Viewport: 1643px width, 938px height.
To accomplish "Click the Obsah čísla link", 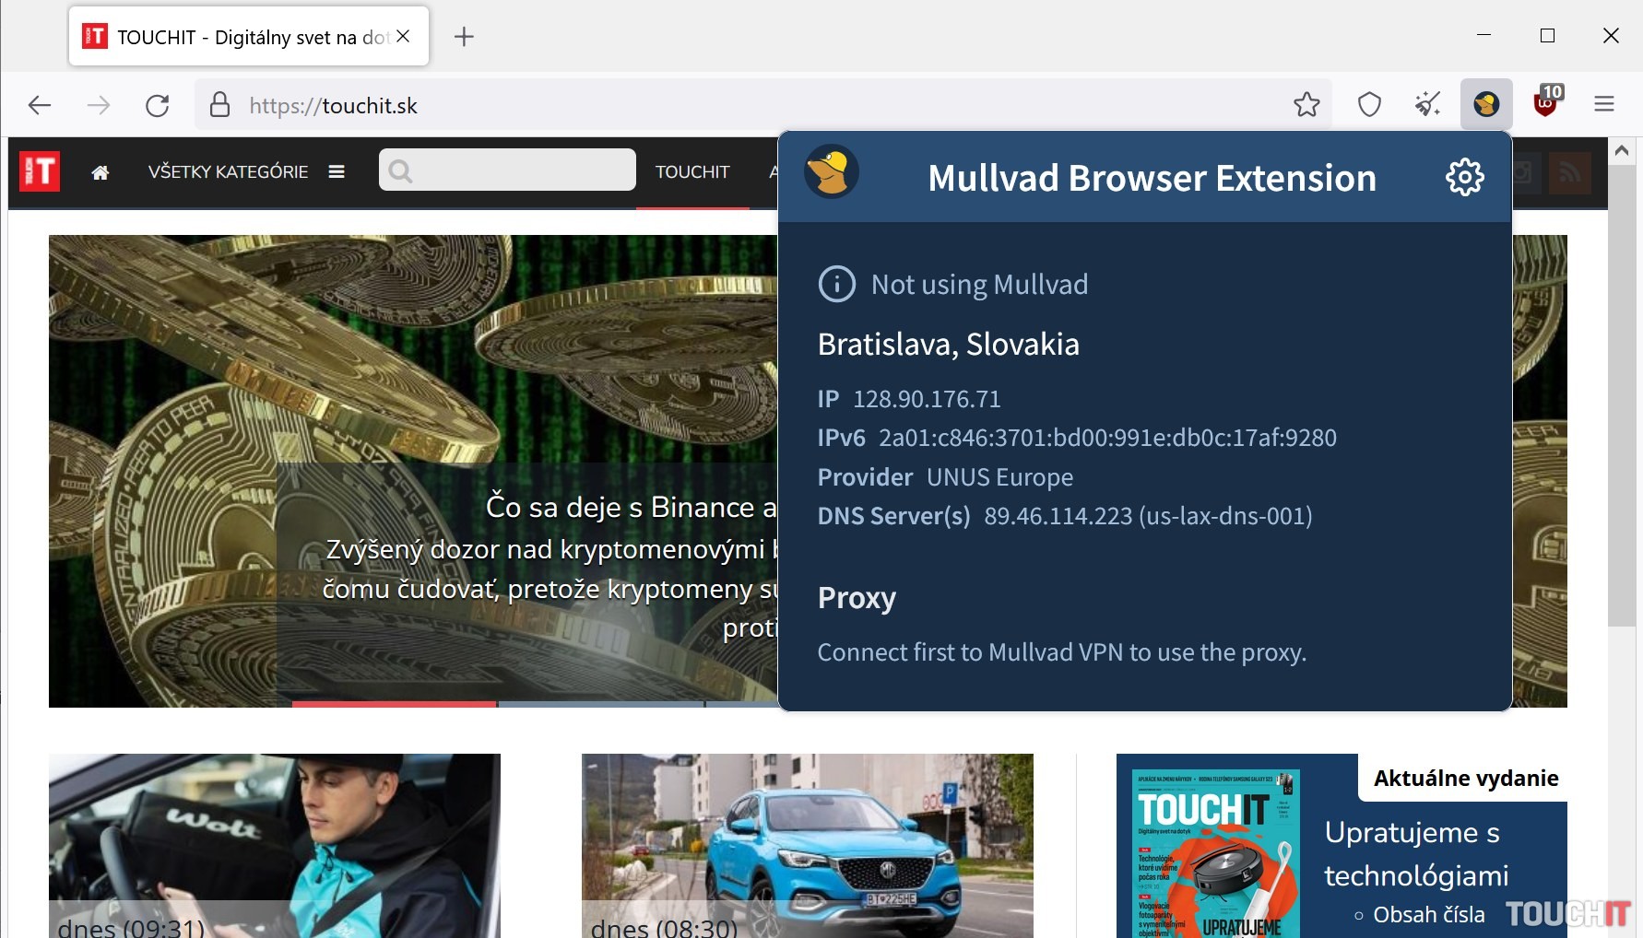I will pyautogui.click(x=1428, y=915).
